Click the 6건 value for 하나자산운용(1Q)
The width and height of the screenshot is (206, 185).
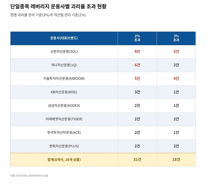137,65
